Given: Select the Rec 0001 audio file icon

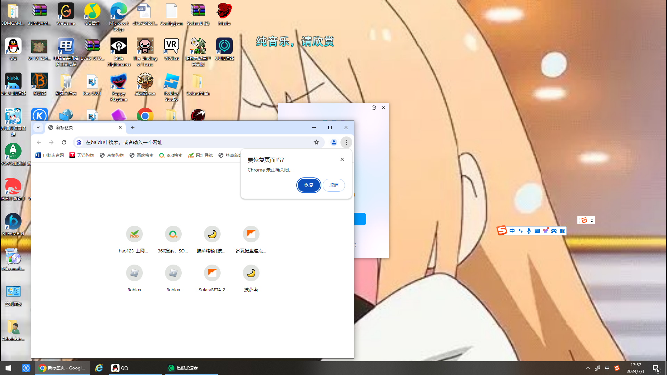Looking at the screenshot, I should tap(92, 84).
